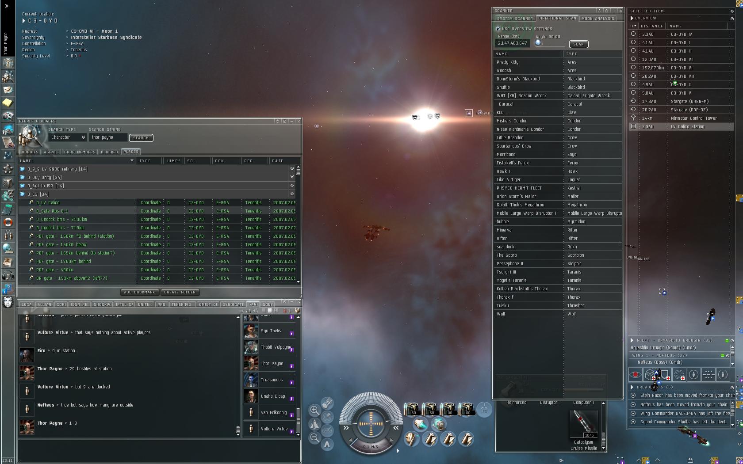Image resolution: width=743 pixels, height=464 pixels.
Task: Adjust the scan Angle slider handle
Action: [538, 43]
